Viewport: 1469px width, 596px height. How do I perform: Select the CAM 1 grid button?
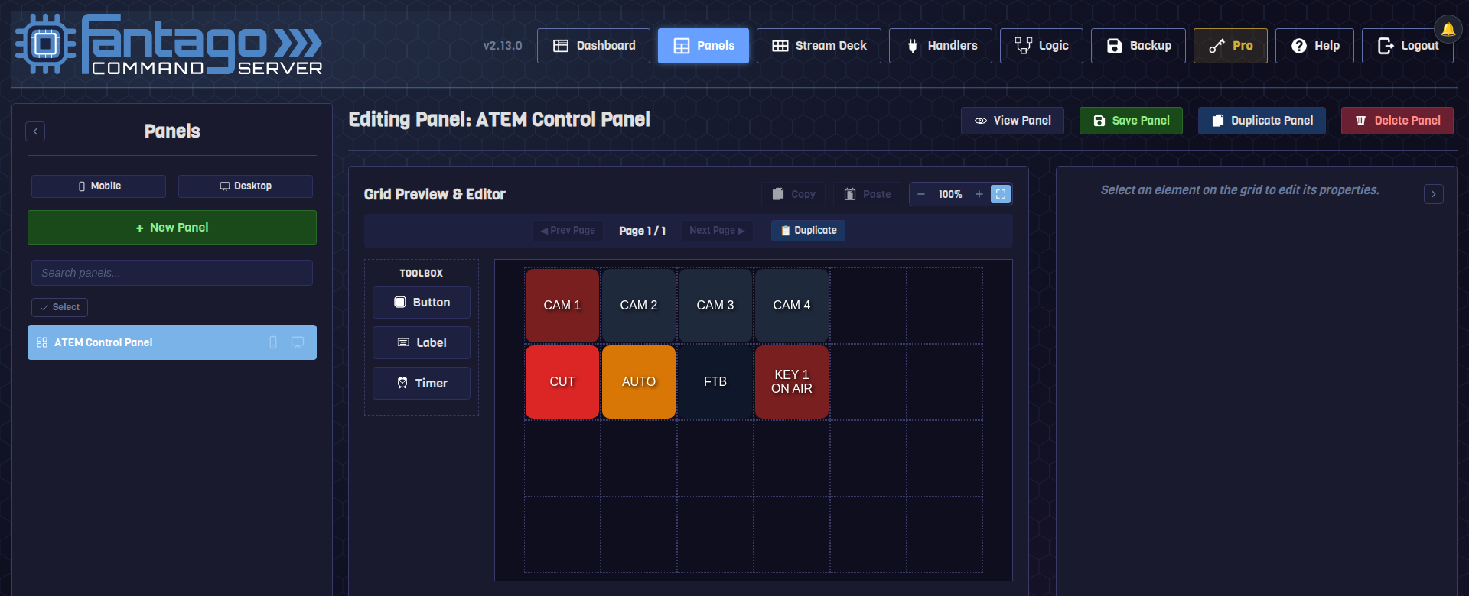pyautogui.click(x=562, y=306)
